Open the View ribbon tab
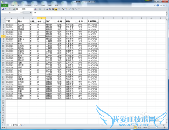The image size is (169, 130). tap(57, 5)
